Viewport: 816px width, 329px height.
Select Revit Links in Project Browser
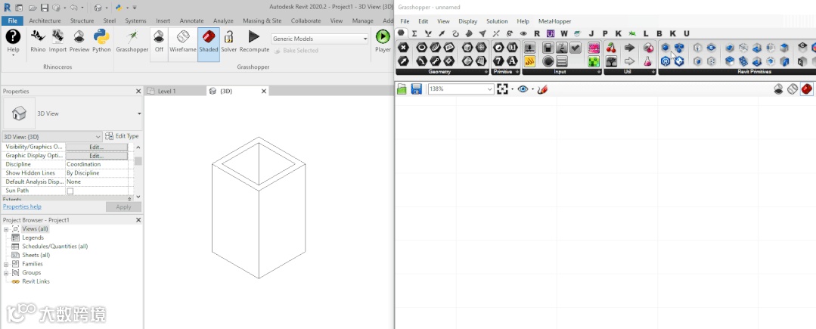pyautogui.click(x=36, y=281)
